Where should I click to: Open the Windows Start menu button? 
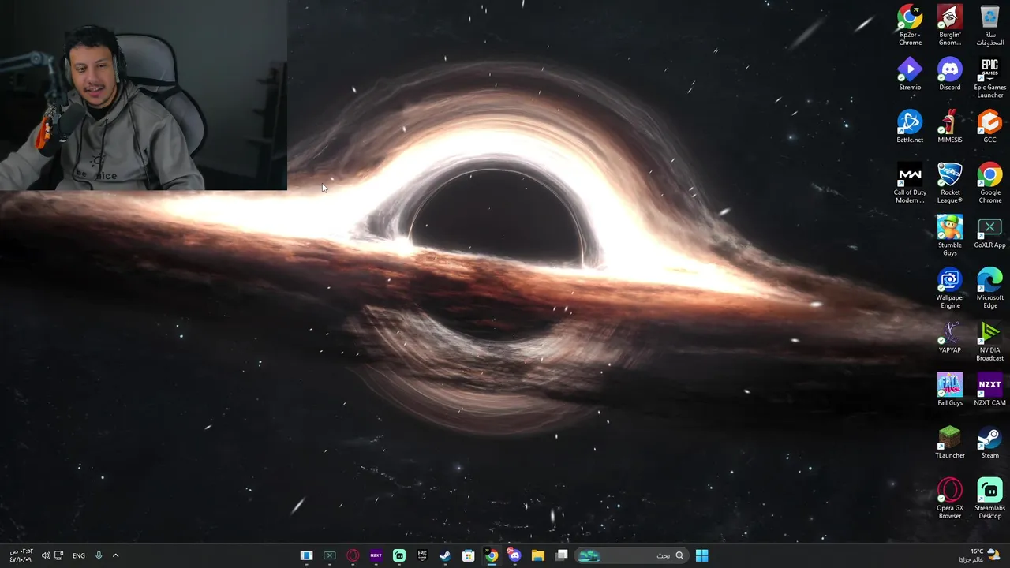click(x=701, y=555)
